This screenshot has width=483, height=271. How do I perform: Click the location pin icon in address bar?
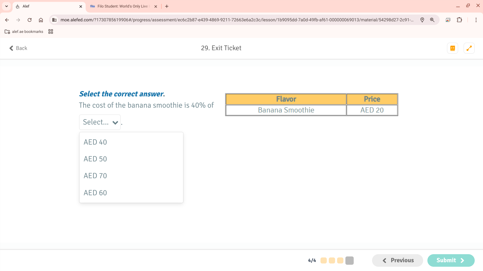coord(422,20)
